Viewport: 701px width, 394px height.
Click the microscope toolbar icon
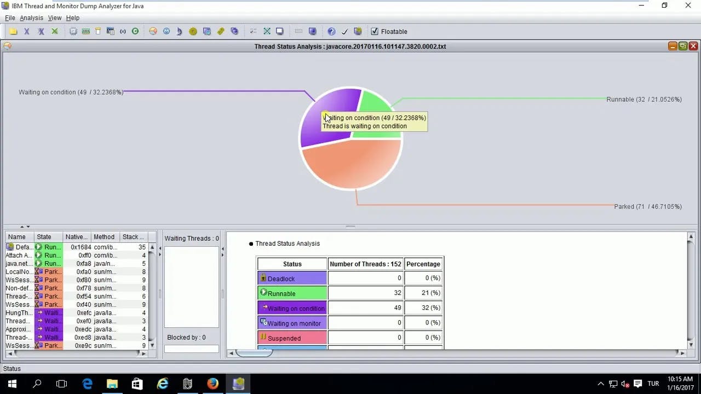pyautogui.click(x=179, y=32)
